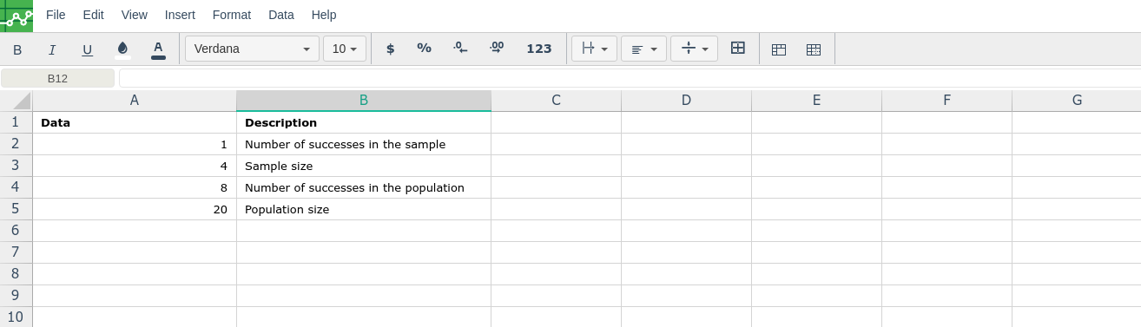Open the Format menu
Viewport: 1141px width, 327px height.
pyautogui.click(x=232, y=15)
